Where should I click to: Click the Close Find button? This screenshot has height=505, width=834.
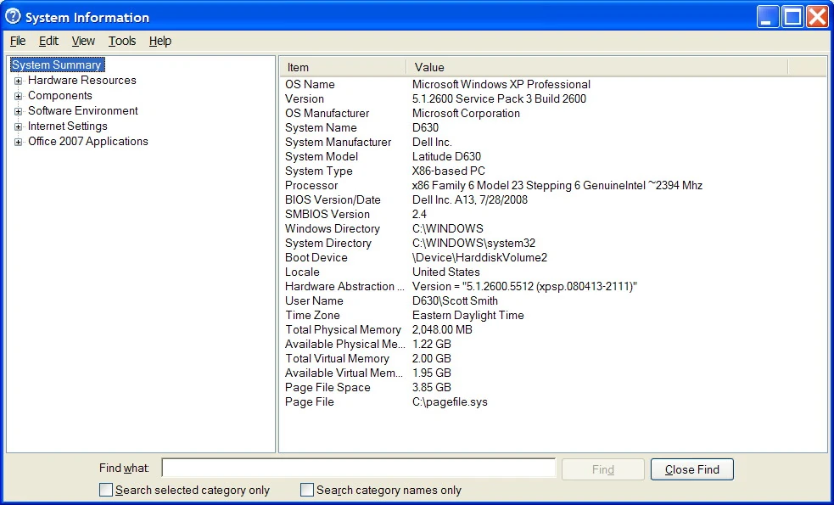[692, 469]
